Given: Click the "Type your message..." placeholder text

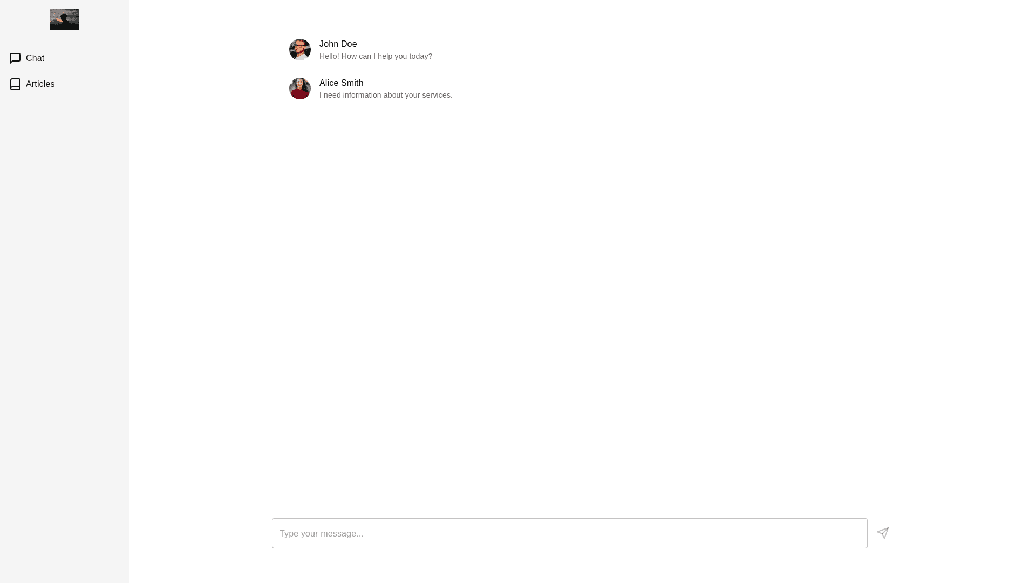Looking at the screenshot, I should (322, 534).
